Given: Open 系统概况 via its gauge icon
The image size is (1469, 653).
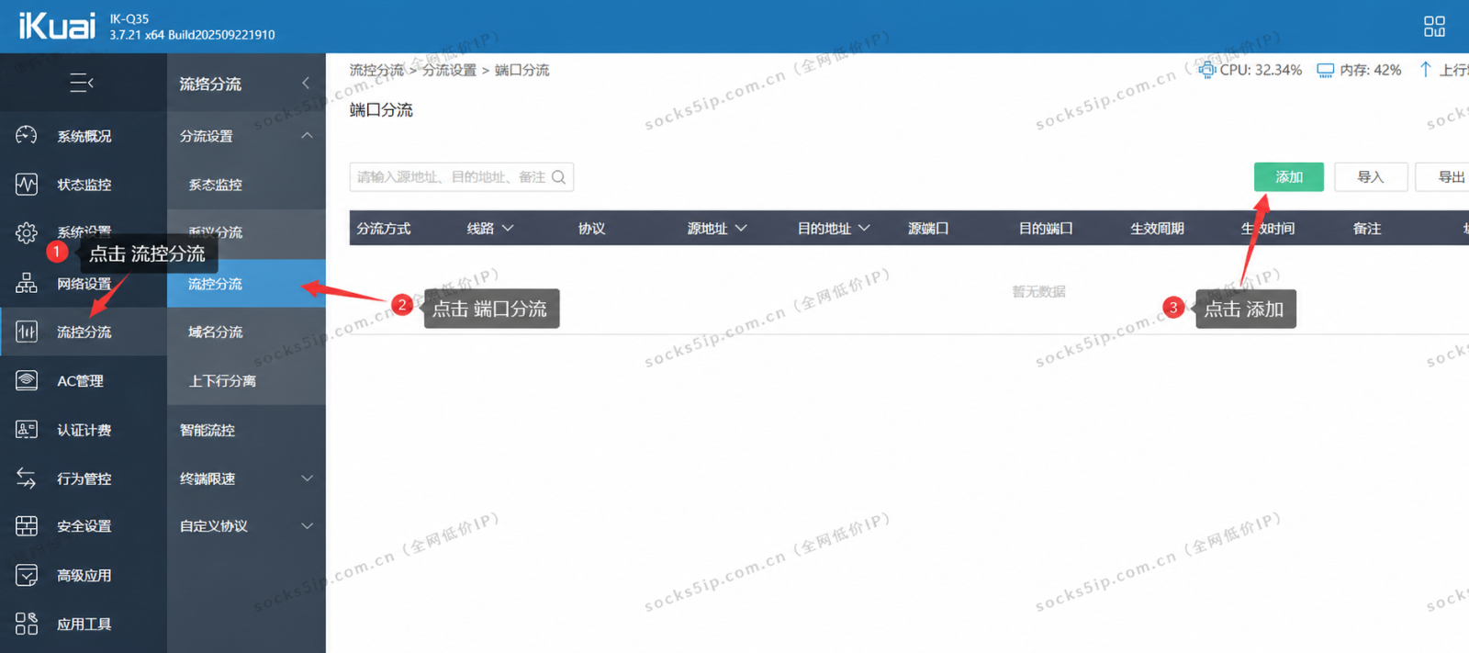Looking at the screenshot, I should coord(27,135).
